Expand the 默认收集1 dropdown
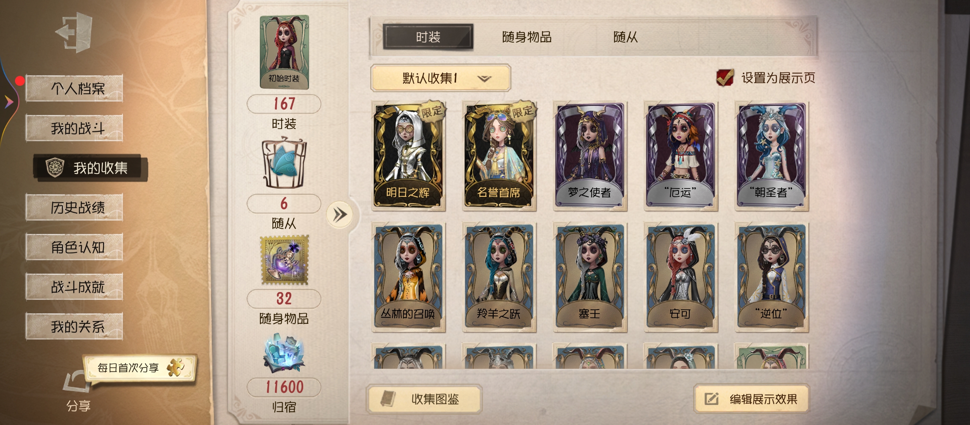The height and width of the screenshot is (425, 970). pyautogui.click(x=440, y=78)
